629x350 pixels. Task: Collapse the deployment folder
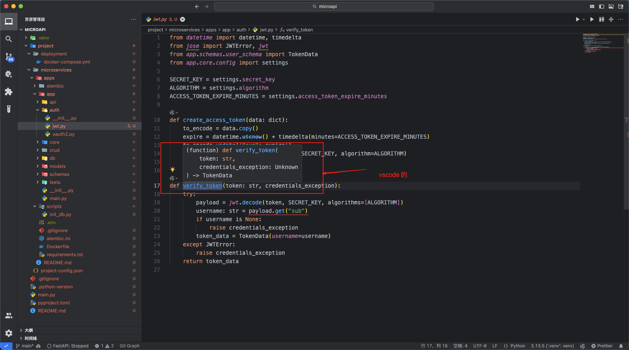29,54
